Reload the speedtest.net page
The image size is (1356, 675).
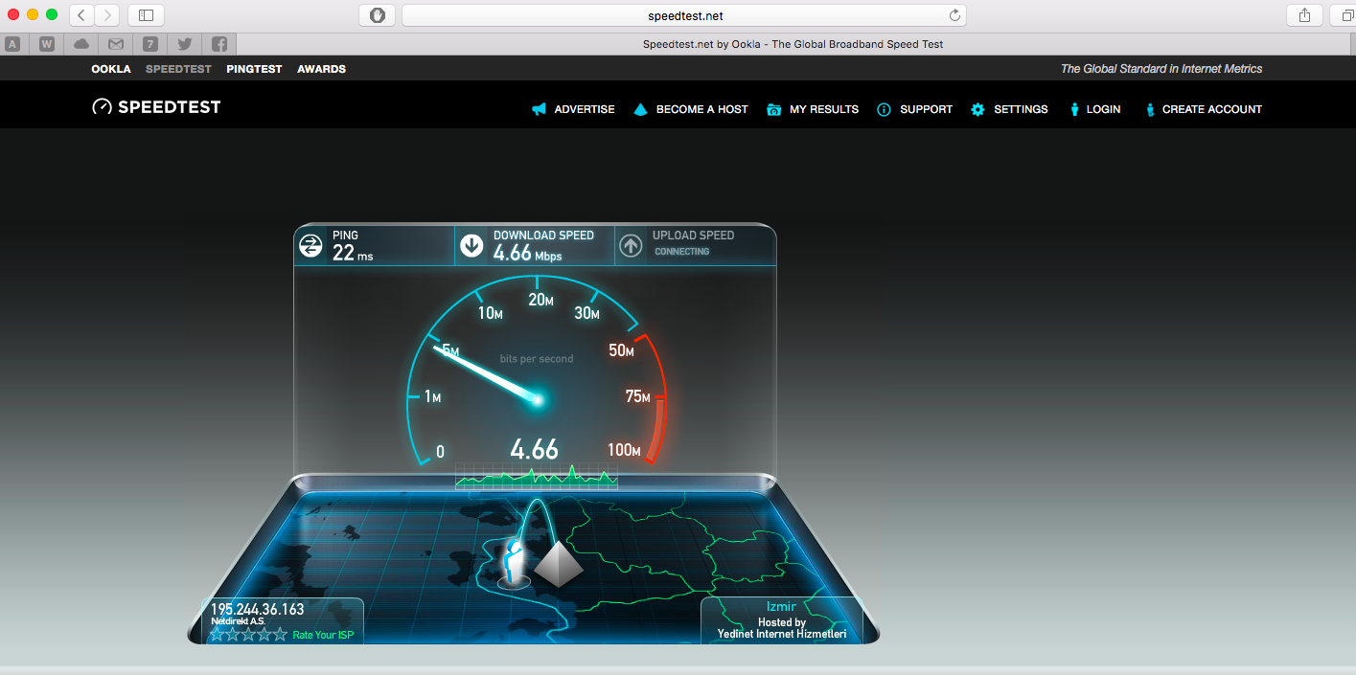954,15
